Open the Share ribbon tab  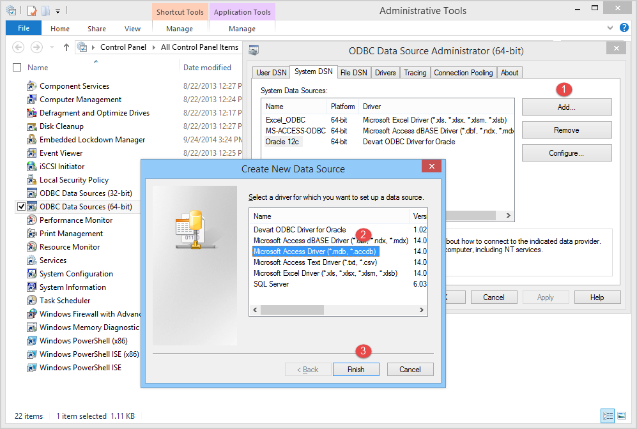pyautogui.click(x=96, y=29)
